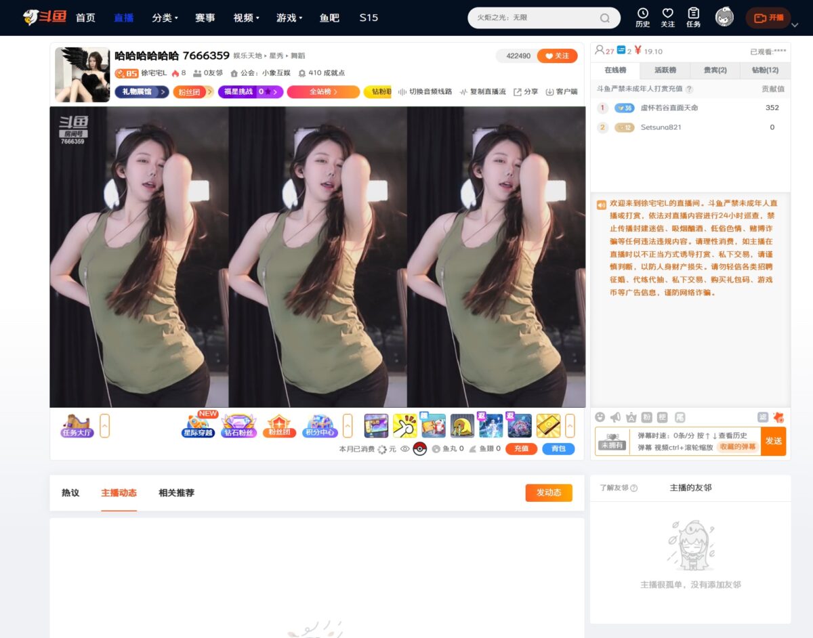Open the 视频 video dropdown menu
Viewport: 813px width, 638px height.
pyautogui.click(x=243, y=18)
